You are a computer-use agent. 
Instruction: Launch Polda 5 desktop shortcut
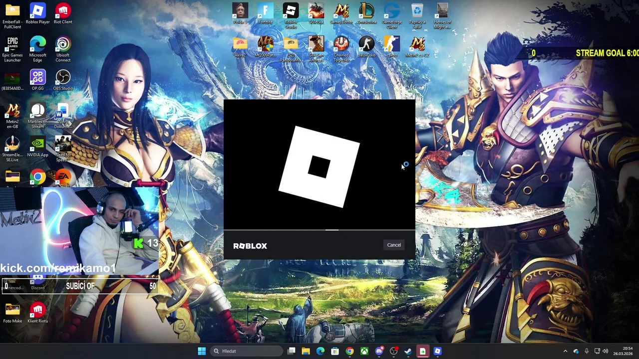tap(240, 13)
